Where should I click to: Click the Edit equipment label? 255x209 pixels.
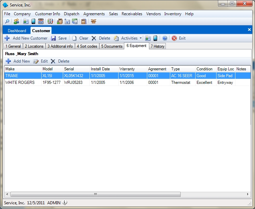pyautogui.click(x=44, y=61)
